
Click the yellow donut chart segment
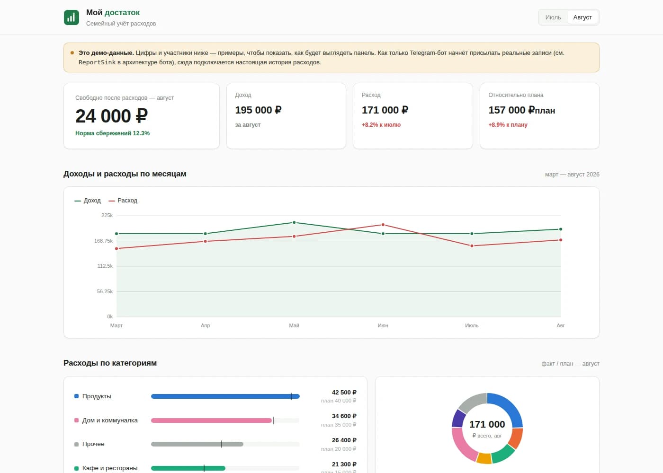click(484, 458)
